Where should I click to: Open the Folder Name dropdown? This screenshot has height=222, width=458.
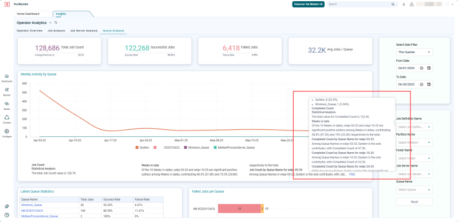click(414, 158)
